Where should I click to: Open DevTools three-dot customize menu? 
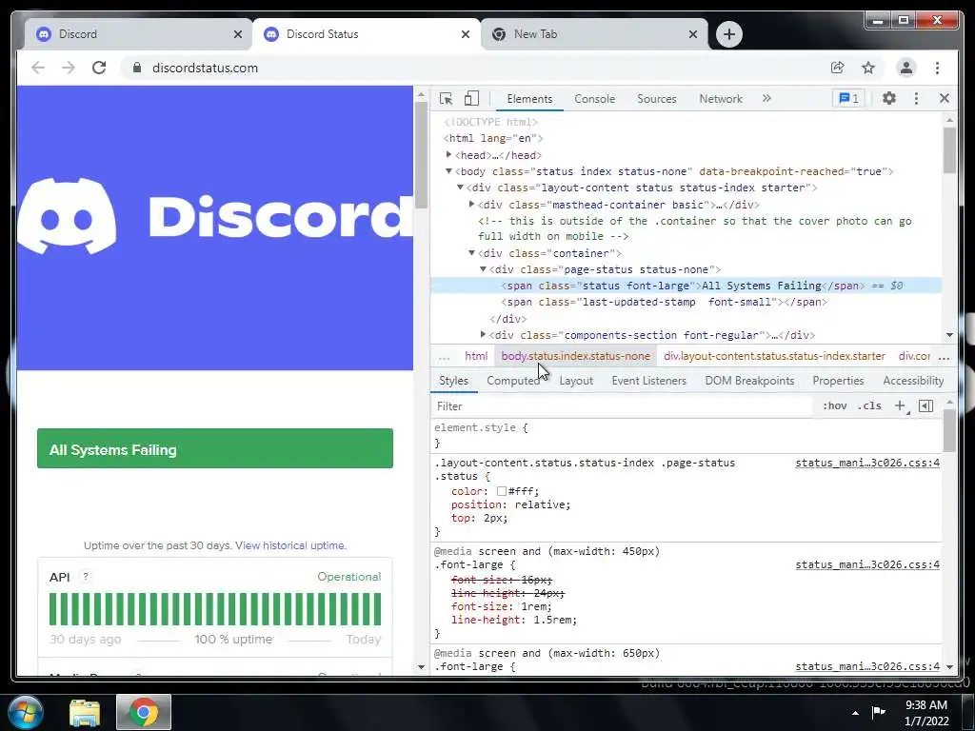(916, 98)
